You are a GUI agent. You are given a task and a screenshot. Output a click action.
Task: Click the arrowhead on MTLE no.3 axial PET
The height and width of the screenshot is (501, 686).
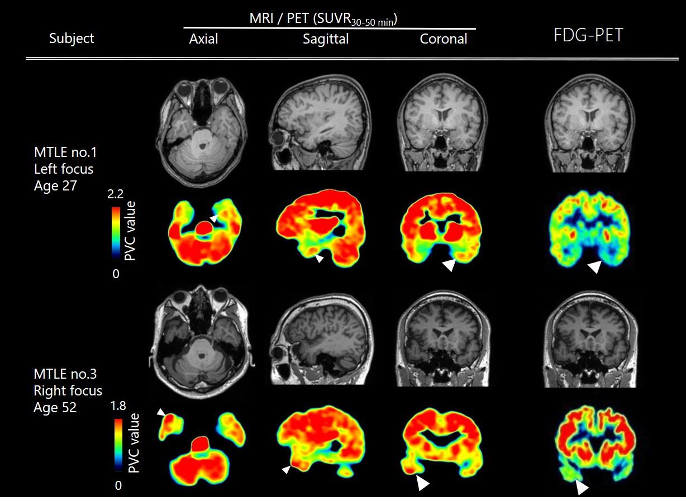click(161, 412)
